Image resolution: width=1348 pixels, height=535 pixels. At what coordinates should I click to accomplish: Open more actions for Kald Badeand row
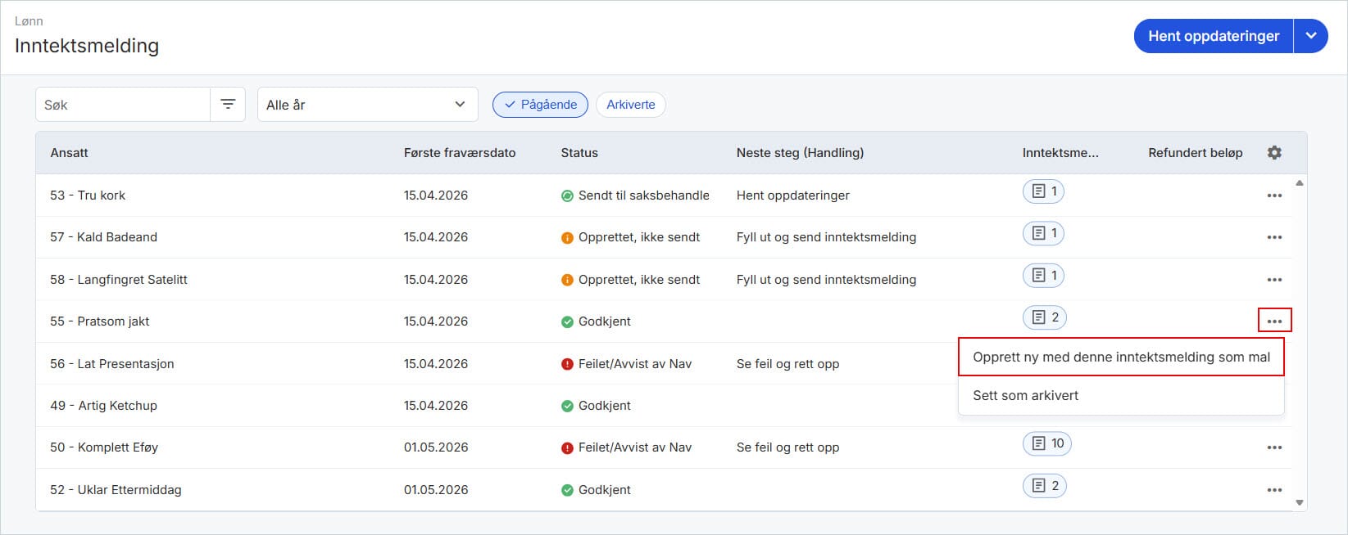point(1274,237)
